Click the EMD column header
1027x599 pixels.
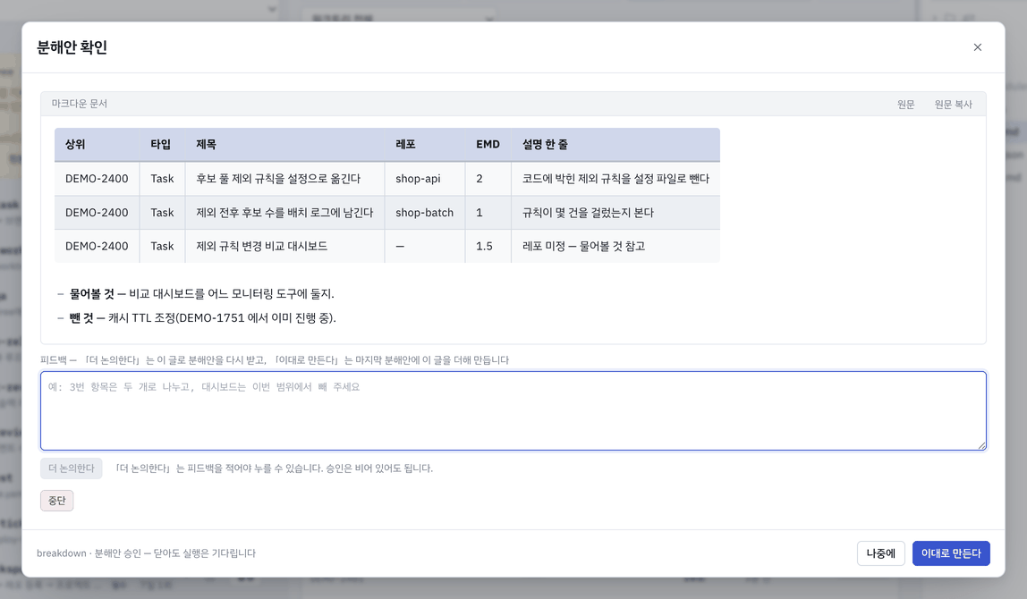click(x=488, y=144)
